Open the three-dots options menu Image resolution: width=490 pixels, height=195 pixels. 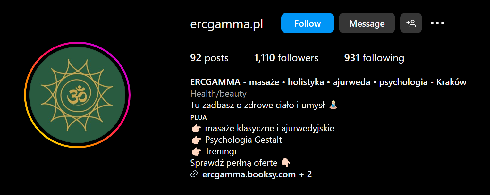[437, 23]
